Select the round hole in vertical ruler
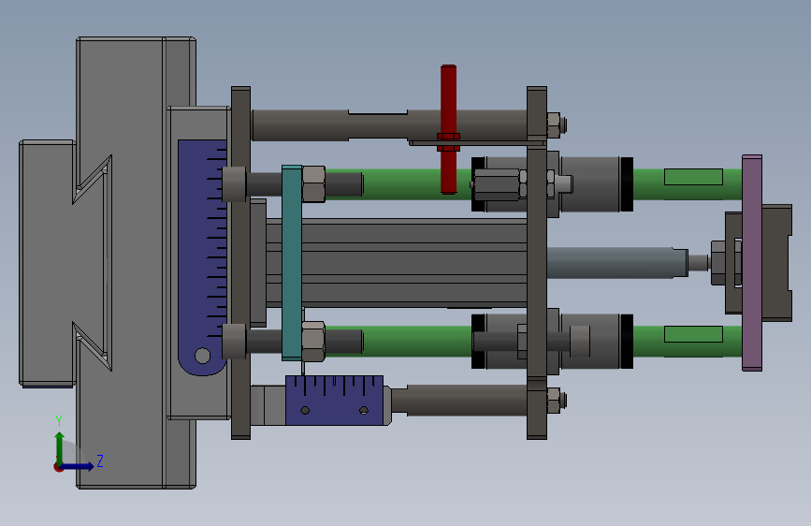The height and width of the screenshot is (526, 811). tap(202, 356)
